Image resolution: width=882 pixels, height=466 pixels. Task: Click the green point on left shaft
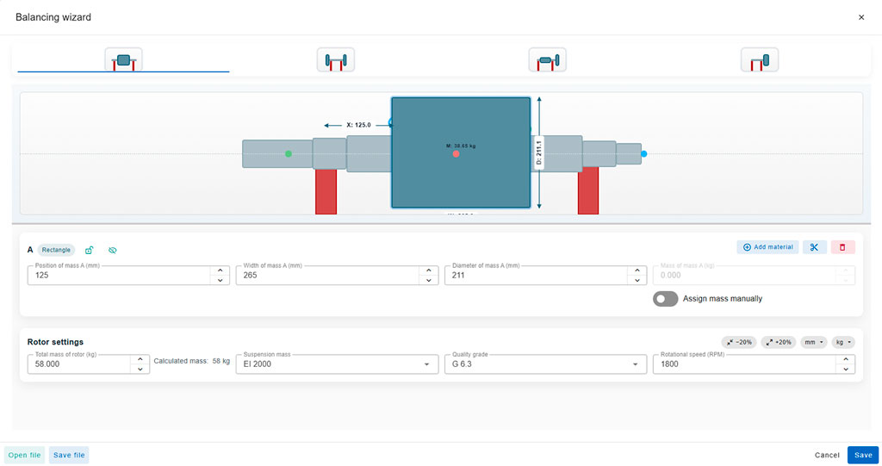pos(289,153)
